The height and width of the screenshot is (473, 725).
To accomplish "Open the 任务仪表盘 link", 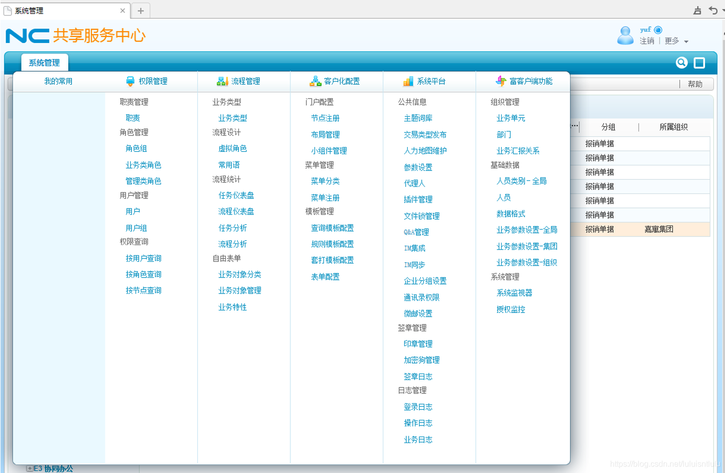I will (x=236, y=195).
